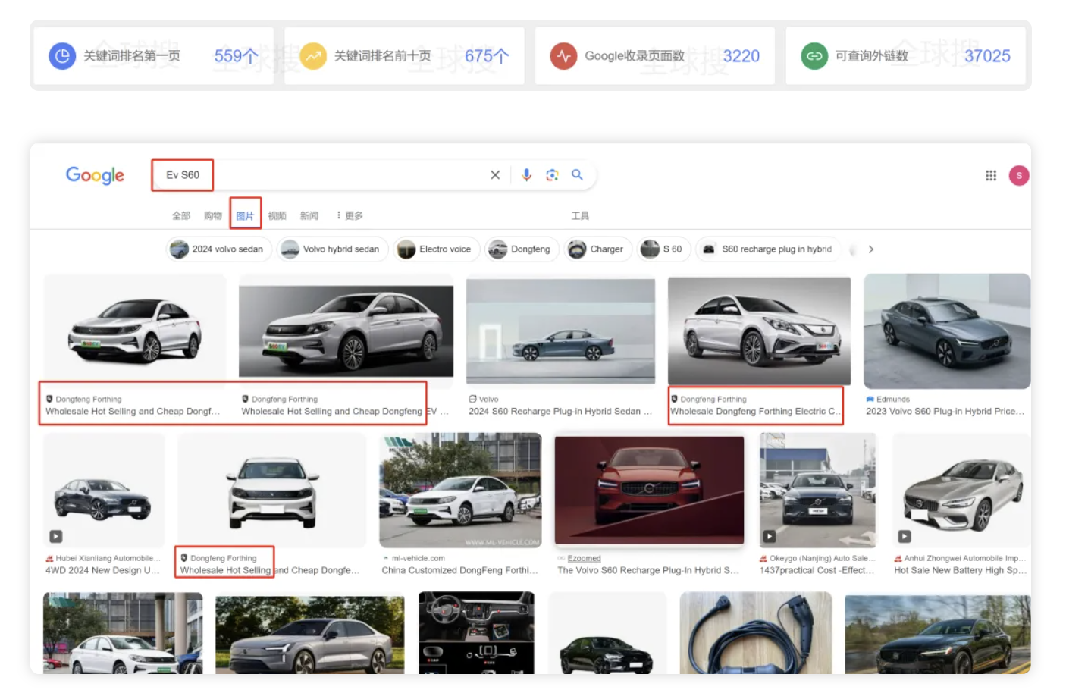
Task: Open link China Customized DongFeng Forthi...
Action: click(x=460, y=570)
